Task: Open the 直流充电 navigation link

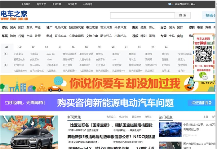Action: (x=60, y=36)
